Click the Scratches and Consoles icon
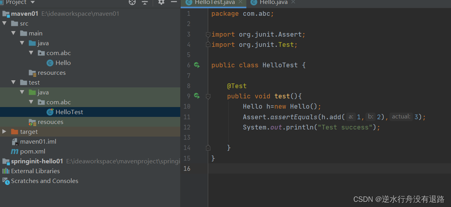 (6, 181)
